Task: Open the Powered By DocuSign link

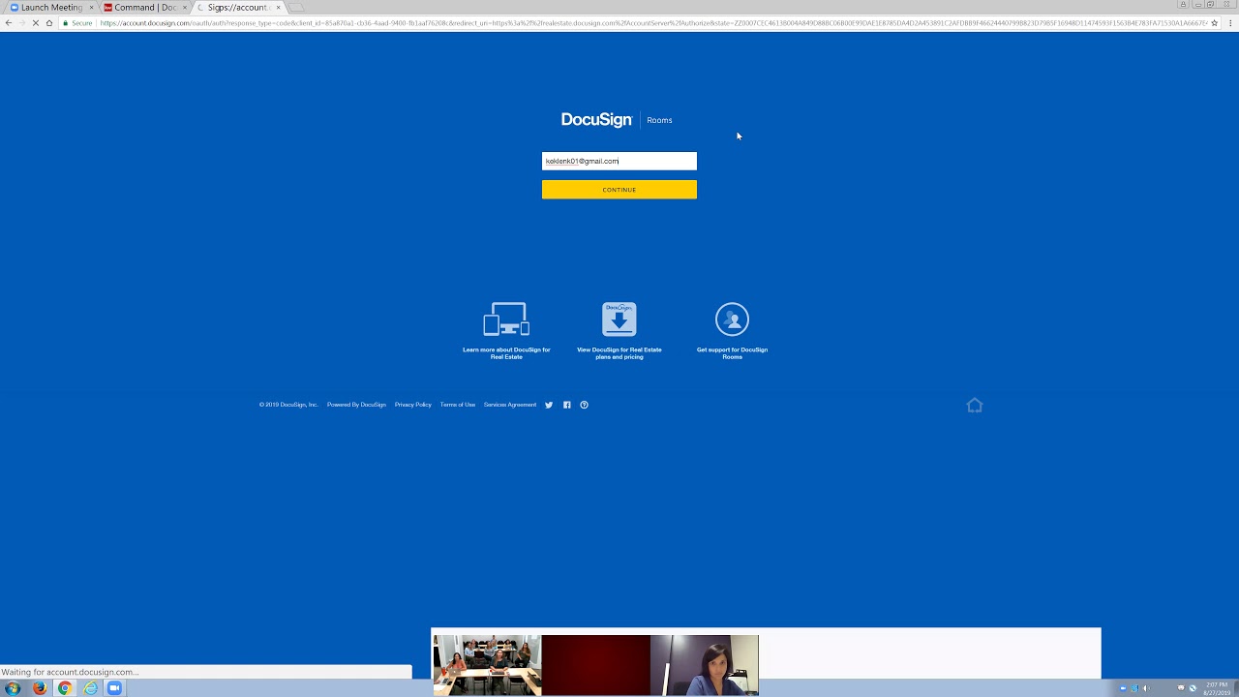Action: click(356, 405)
